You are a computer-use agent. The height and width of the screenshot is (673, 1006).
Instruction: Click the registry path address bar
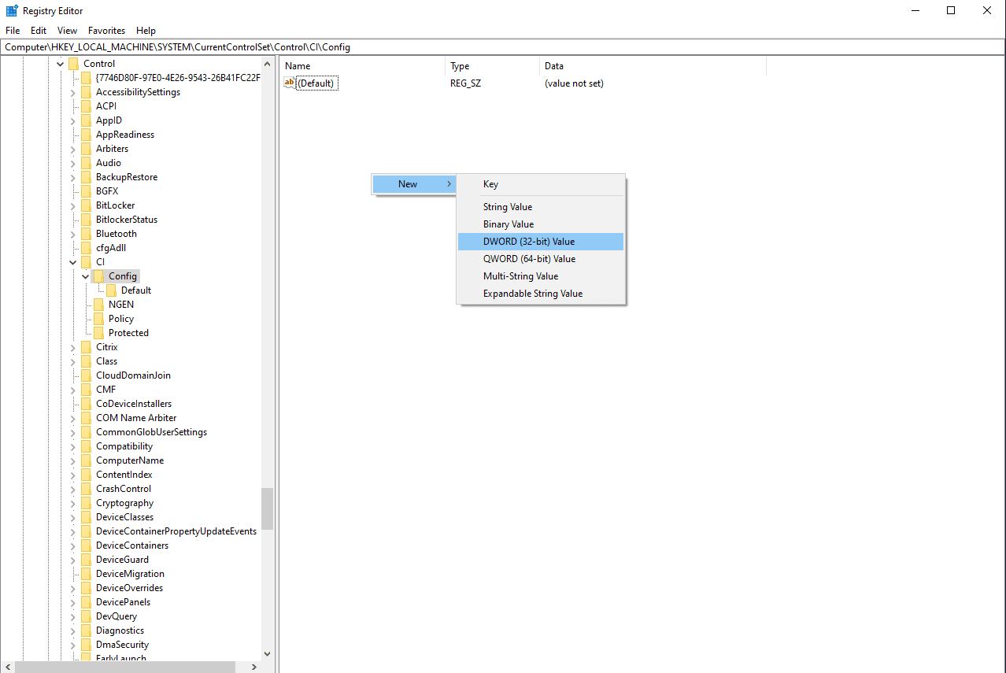pyautogui.click(x=503, y=47)
